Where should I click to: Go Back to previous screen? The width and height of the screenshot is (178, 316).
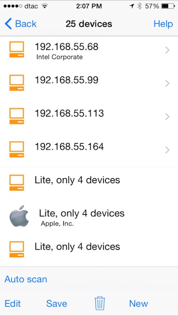tap(20, 24)
